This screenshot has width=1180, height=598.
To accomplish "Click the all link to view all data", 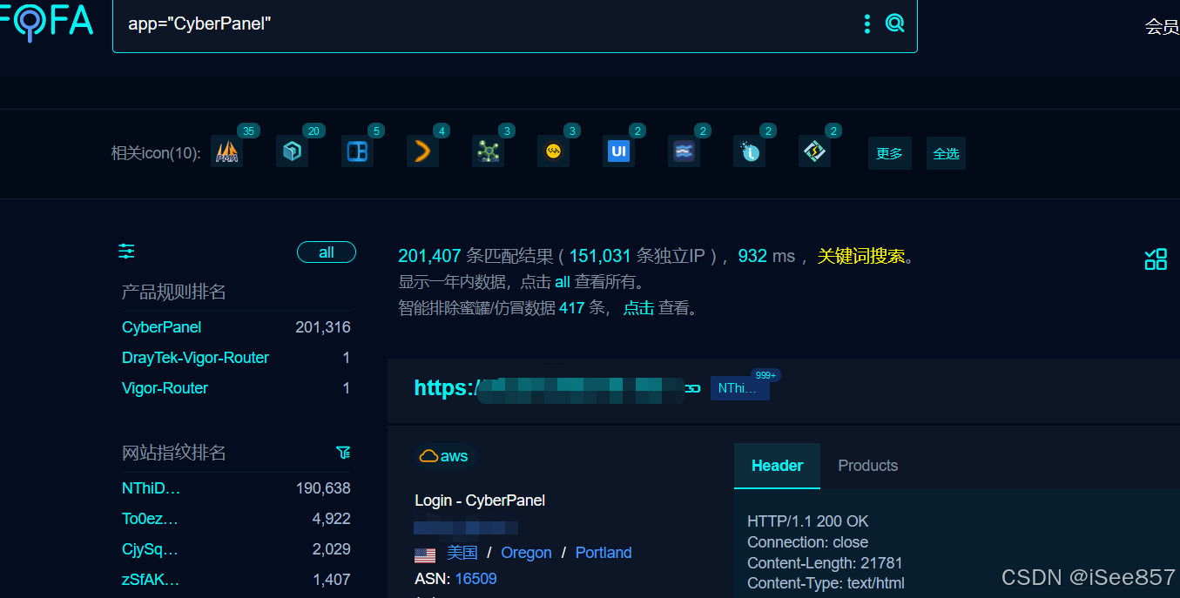I will point(563,282).
